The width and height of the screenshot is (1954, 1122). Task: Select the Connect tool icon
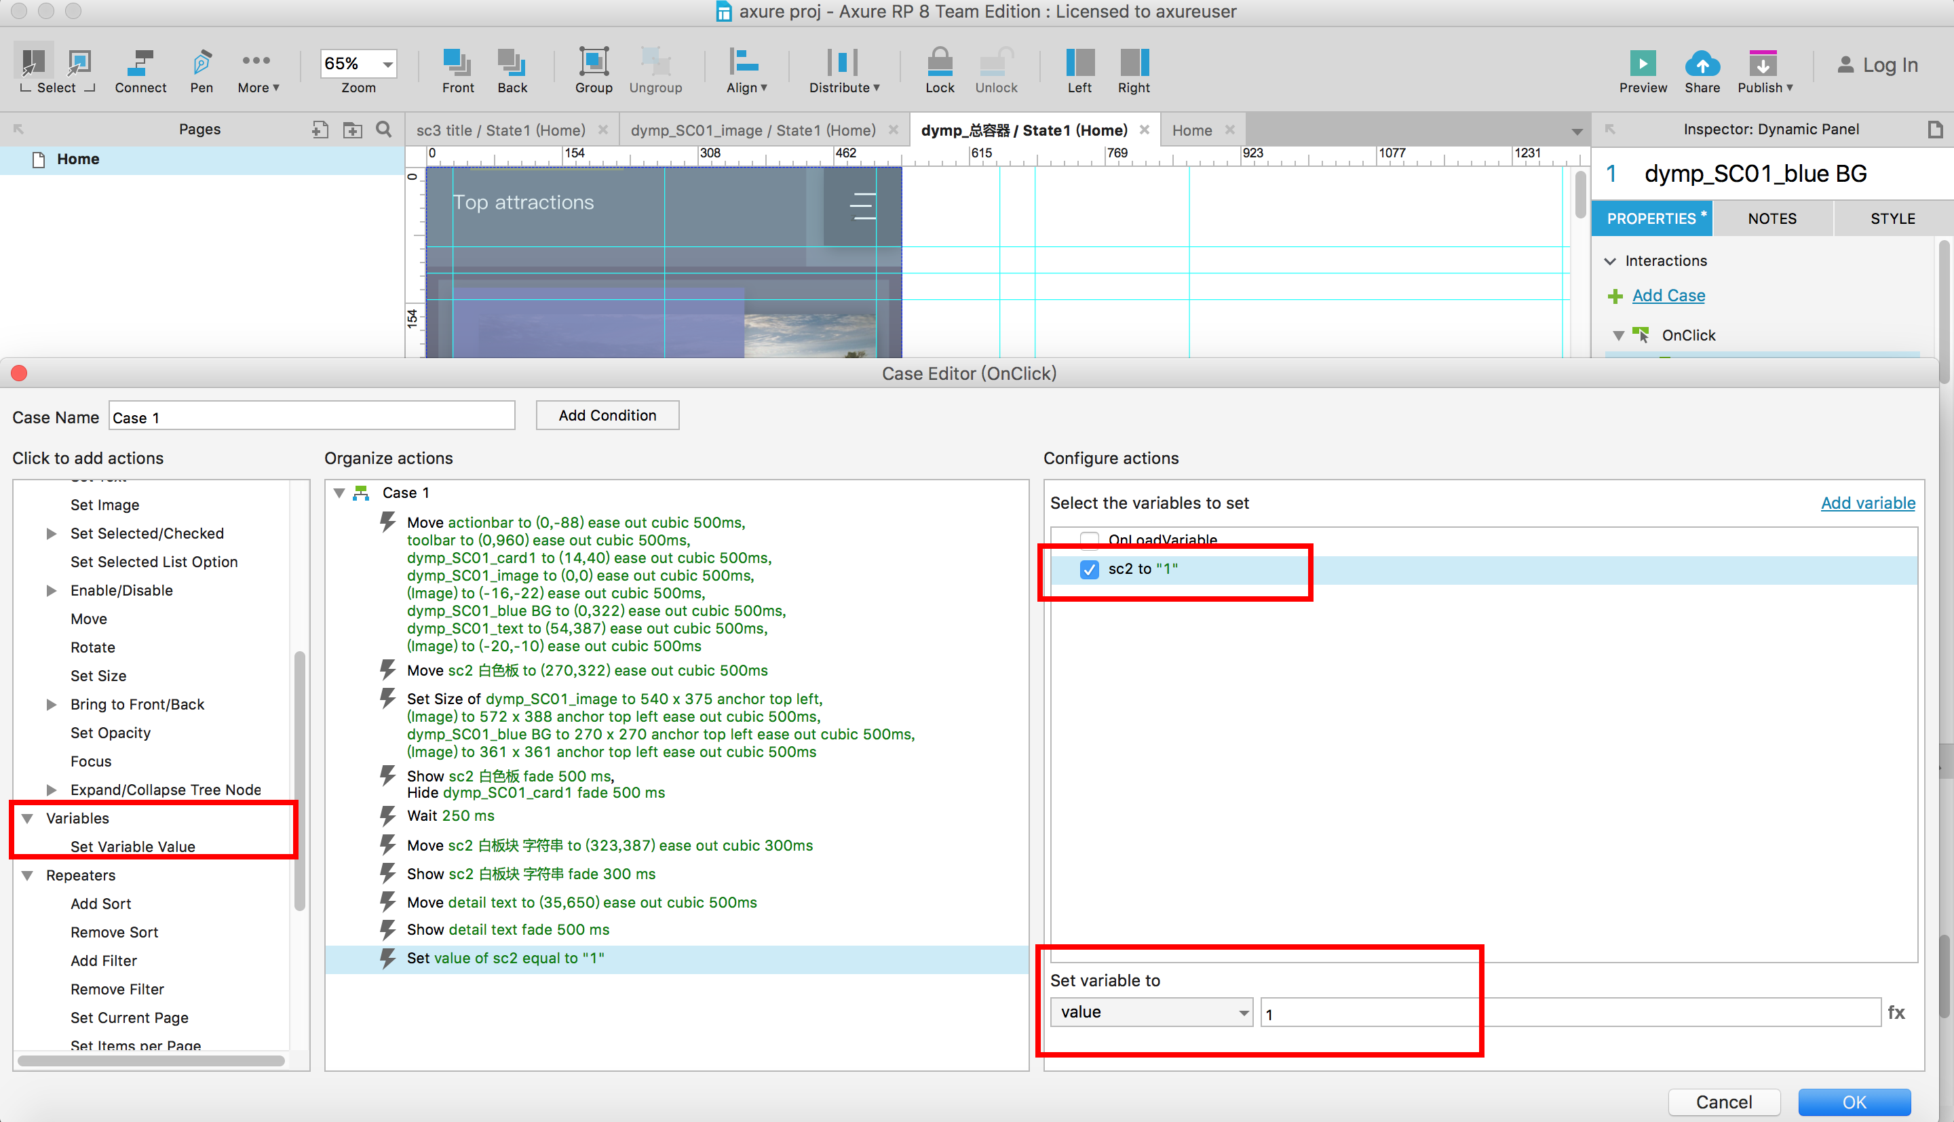[140, 63]
